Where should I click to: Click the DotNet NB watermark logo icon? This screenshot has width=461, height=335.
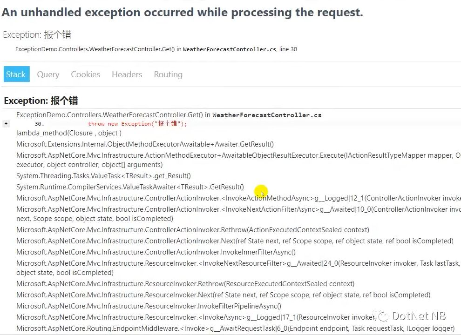[x=383, y=316]
